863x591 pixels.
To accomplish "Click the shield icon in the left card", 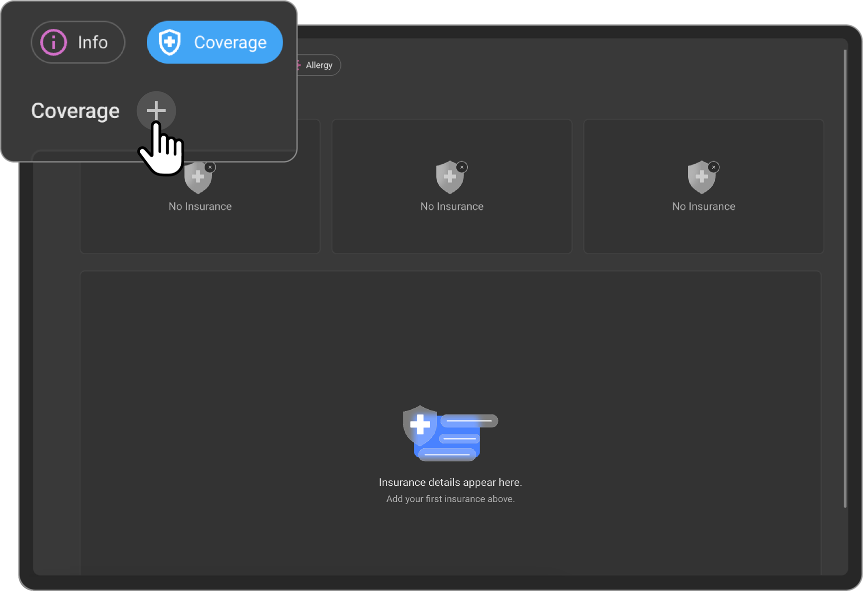I will click(x=198, y=180).
